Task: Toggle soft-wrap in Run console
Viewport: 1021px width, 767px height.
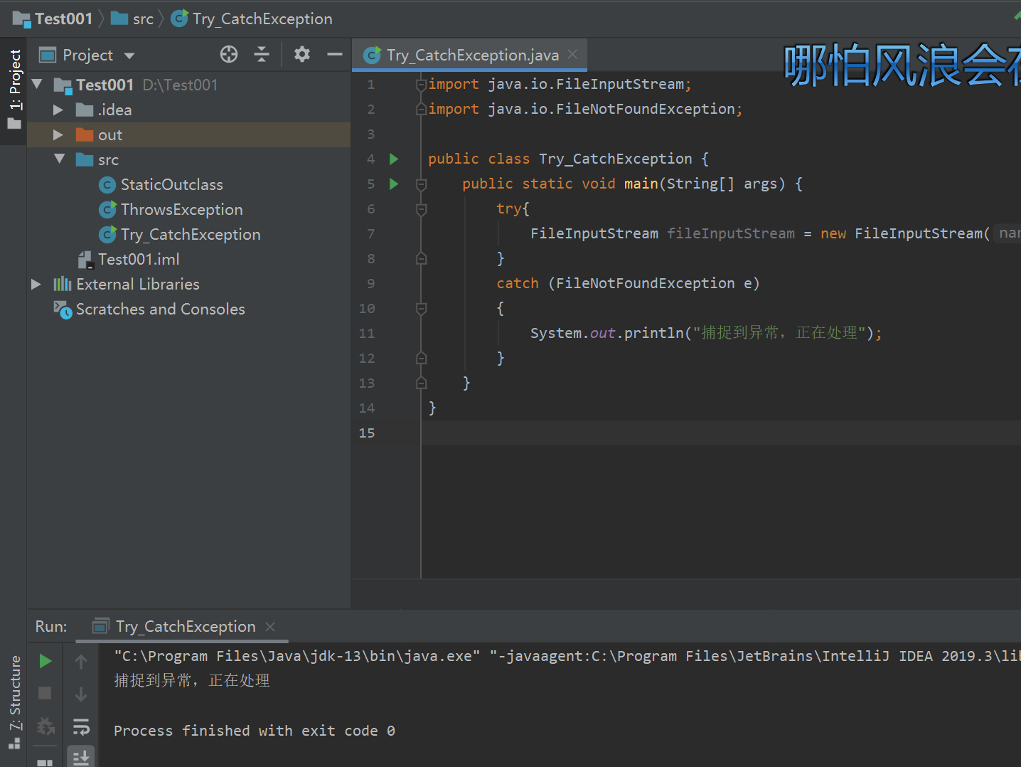Action: 81,726
